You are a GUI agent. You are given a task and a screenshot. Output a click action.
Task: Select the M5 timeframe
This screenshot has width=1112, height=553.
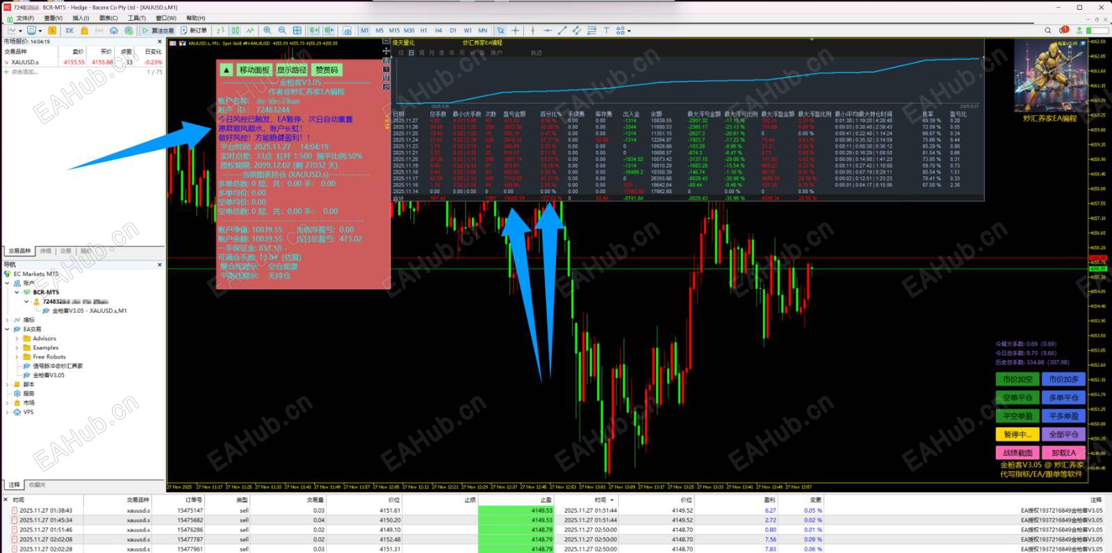point(379,31)
